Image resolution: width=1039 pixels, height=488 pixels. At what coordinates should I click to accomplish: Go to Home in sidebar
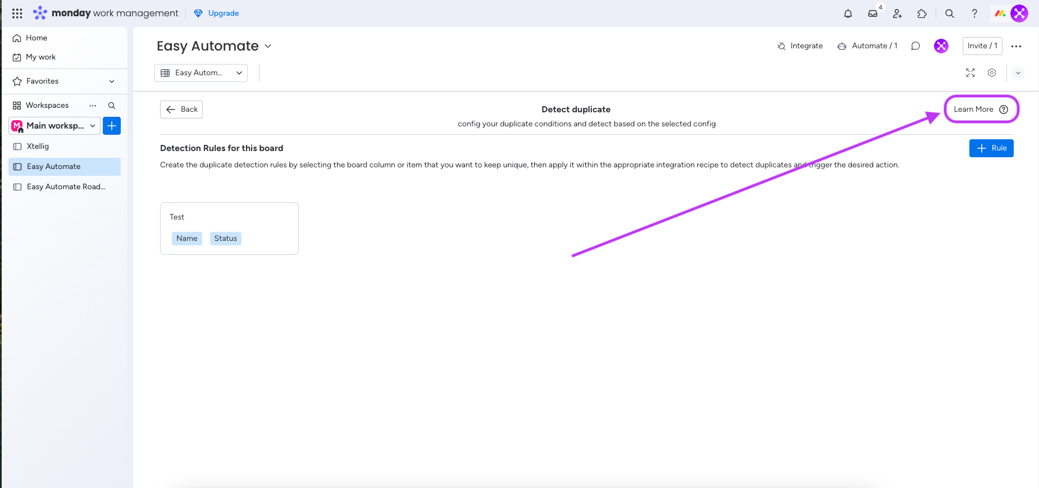tap(37, 38)
